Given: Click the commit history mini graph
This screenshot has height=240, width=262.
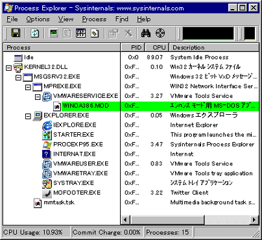Looking at the screenshot, I should pos(250,34).
